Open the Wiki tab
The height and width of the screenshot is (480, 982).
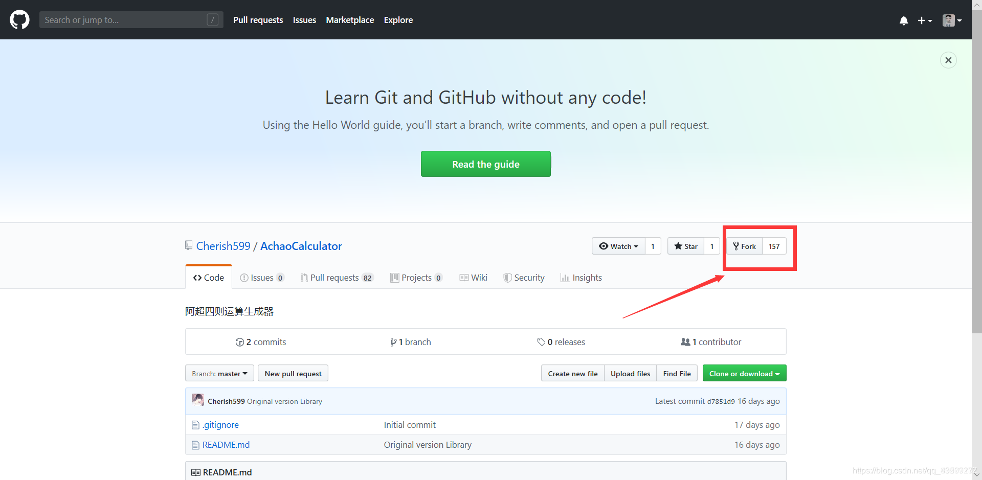pos(474,277)
